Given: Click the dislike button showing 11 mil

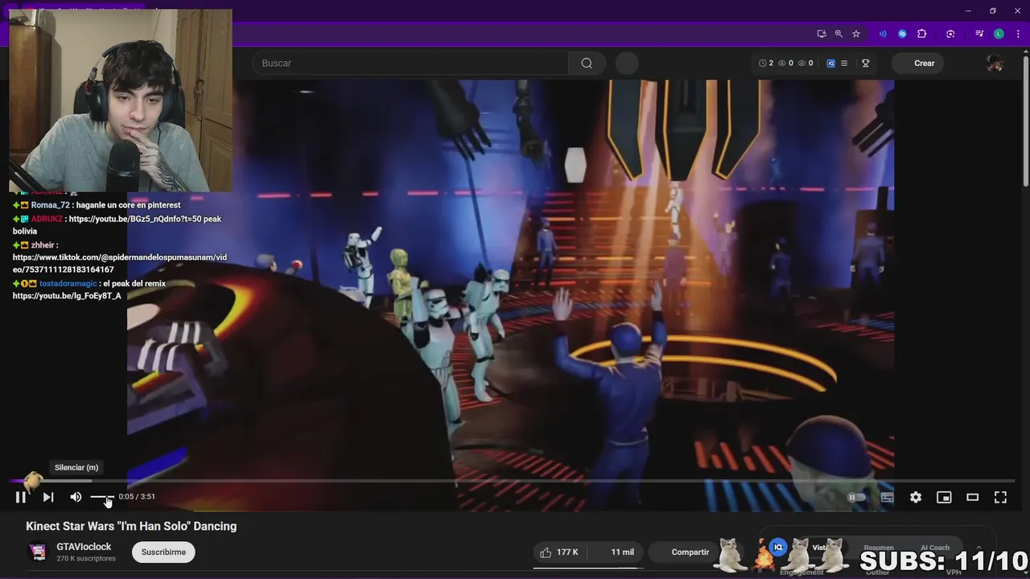Looking at the screenshot, I should (x=616, y=552).
